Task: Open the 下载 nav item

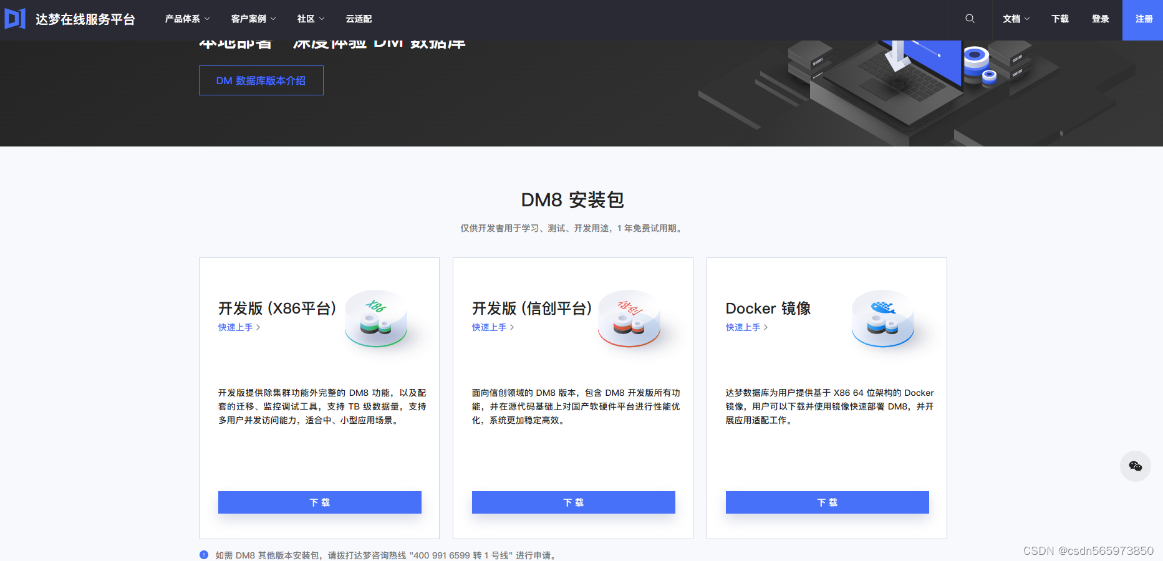Action: pos(1059,19)
